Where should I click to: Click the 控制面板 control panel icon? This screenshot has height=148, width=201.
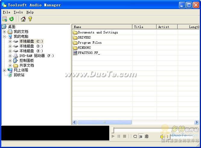pos(15,61)
